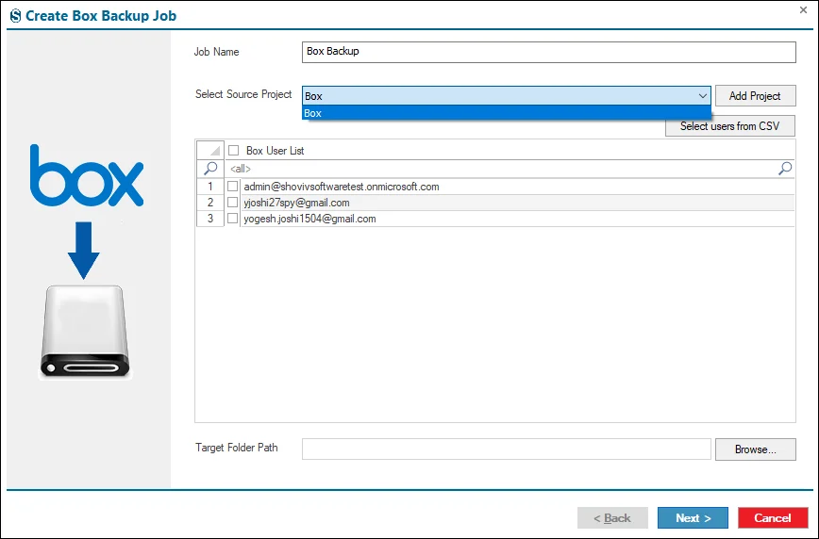
Task: Click the disabled Back button
Action: [x=612, y=518]
